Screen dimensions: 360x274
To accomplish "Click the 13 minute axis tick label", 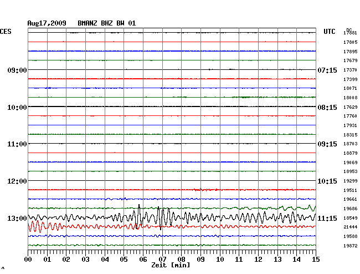I will [x=277, y=260].
